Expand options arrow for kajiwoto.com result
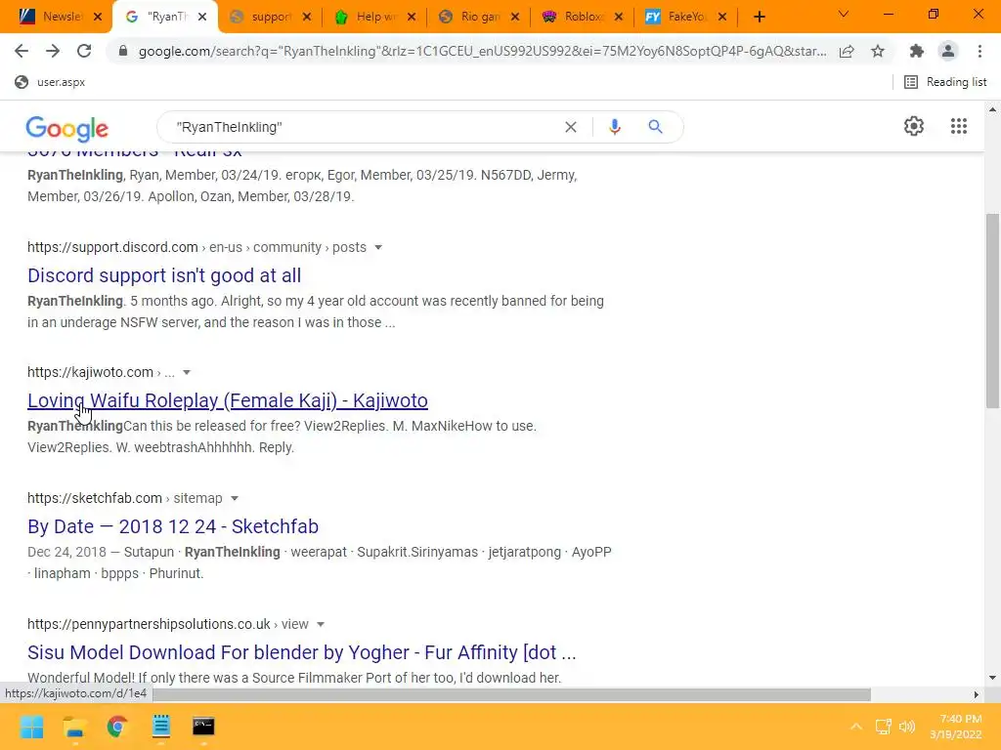This screenshot has width=1001, height=750. (187, 372)
